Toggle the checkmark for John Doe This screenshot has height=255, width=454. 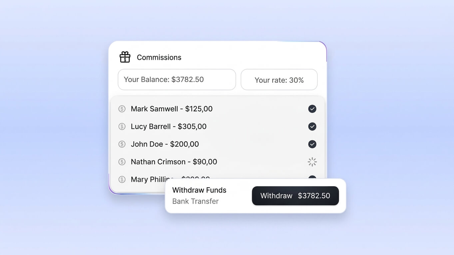point(312,144)
